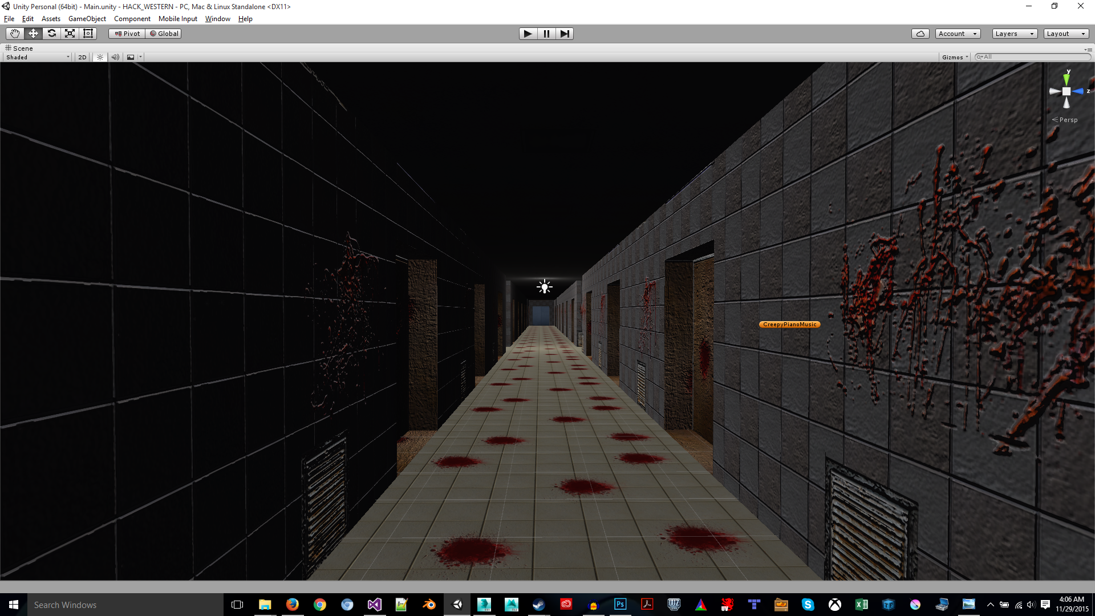The width and height of the screenshot is (1095, 616).
Task: Toggle scene audio playback
Action: coord(115,57)
